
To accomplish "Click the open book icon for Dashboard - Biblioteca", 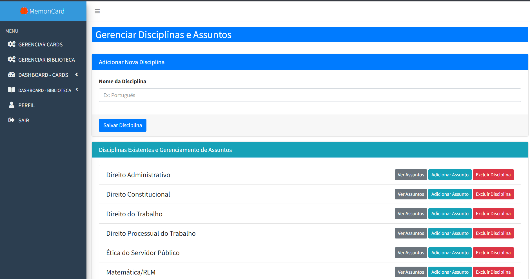I will point(12,90).
